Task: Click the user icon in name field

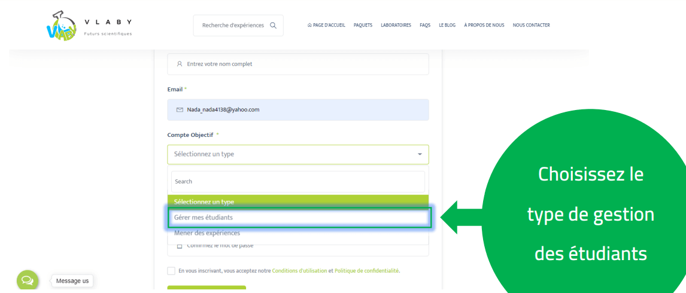Action: tap(180, 64)
